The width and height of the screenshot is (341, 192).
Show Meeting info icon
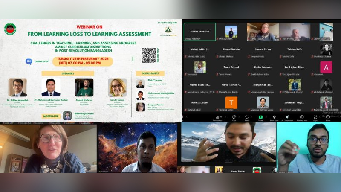click(x=302, y=117)
